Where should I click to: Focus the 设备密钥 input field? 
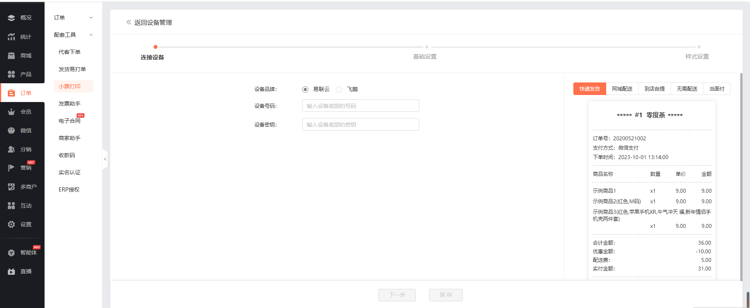(x=360, y=124)
